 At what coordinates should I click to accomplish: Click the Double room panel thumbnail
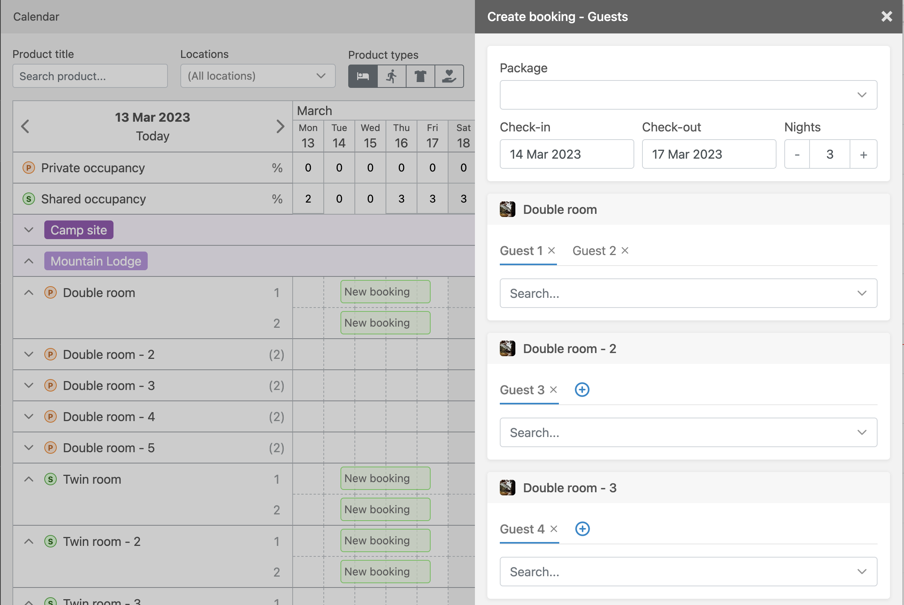[508, 209]
